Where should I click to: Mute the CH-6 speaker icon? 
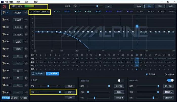[x=26, y=49]
